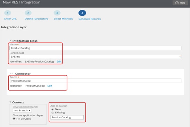Focus the Integration Class Name field

pyautogui.click(x=96, y=48)
